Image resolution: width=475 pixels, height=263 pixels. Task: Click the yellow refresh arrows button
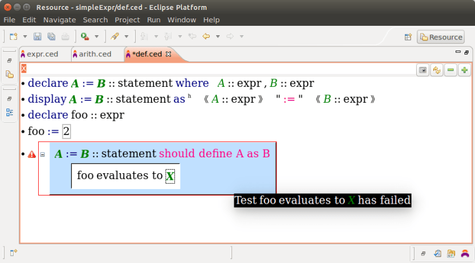coord(436,70)
